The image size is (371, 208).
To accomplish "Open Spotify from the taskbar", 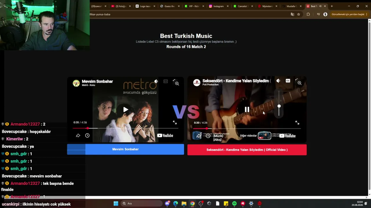I will [x=234, y=203].
